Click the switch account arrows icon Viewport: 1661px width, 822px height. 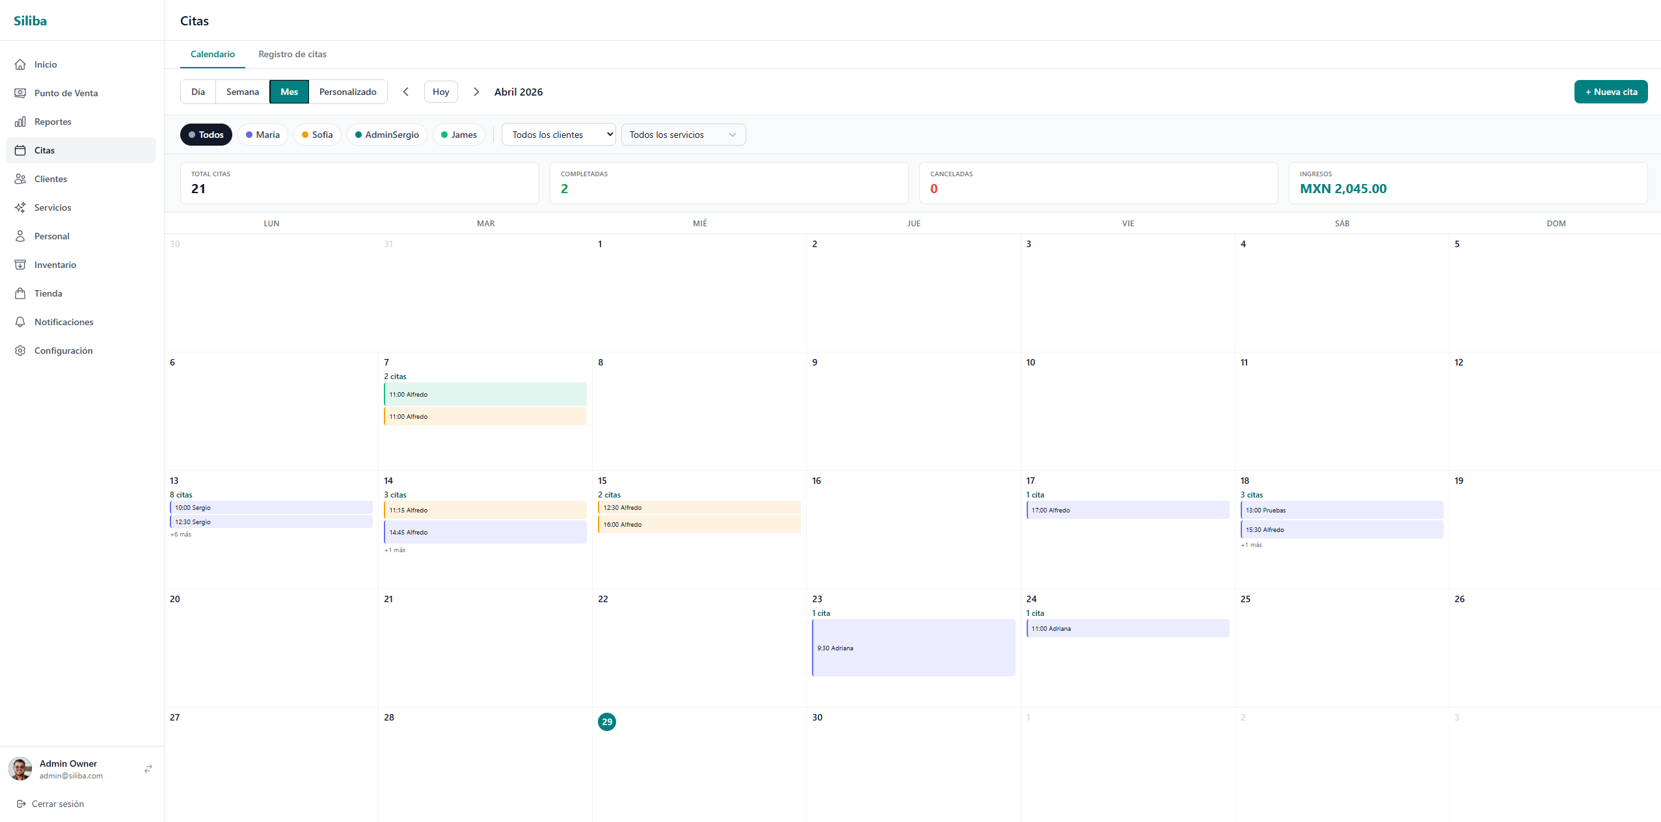pyautogui.click(x=148, y=769)
